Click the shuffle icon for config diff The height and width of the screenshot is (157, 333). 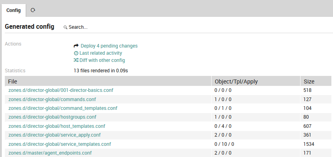click(76, 60)
